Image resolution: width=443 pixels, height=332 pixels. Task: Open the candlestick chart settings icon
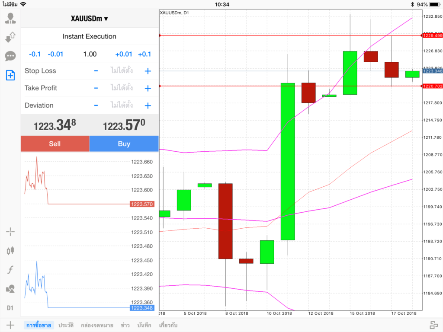click(10, 250)
